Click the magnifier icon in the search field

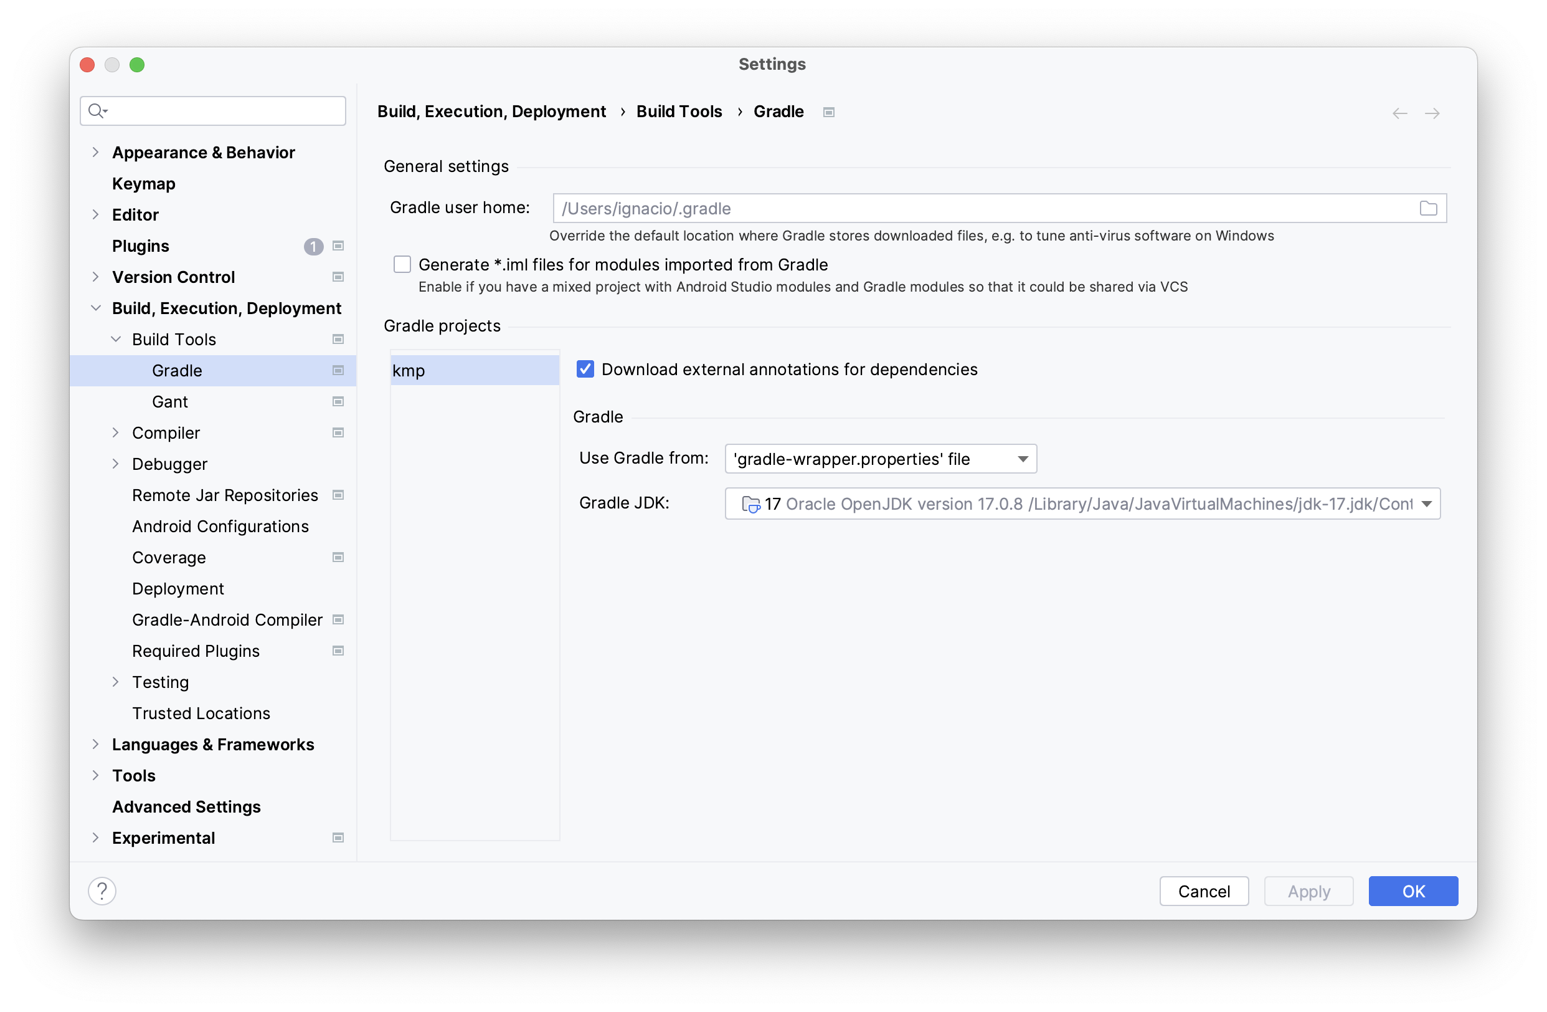coord(96,110)
